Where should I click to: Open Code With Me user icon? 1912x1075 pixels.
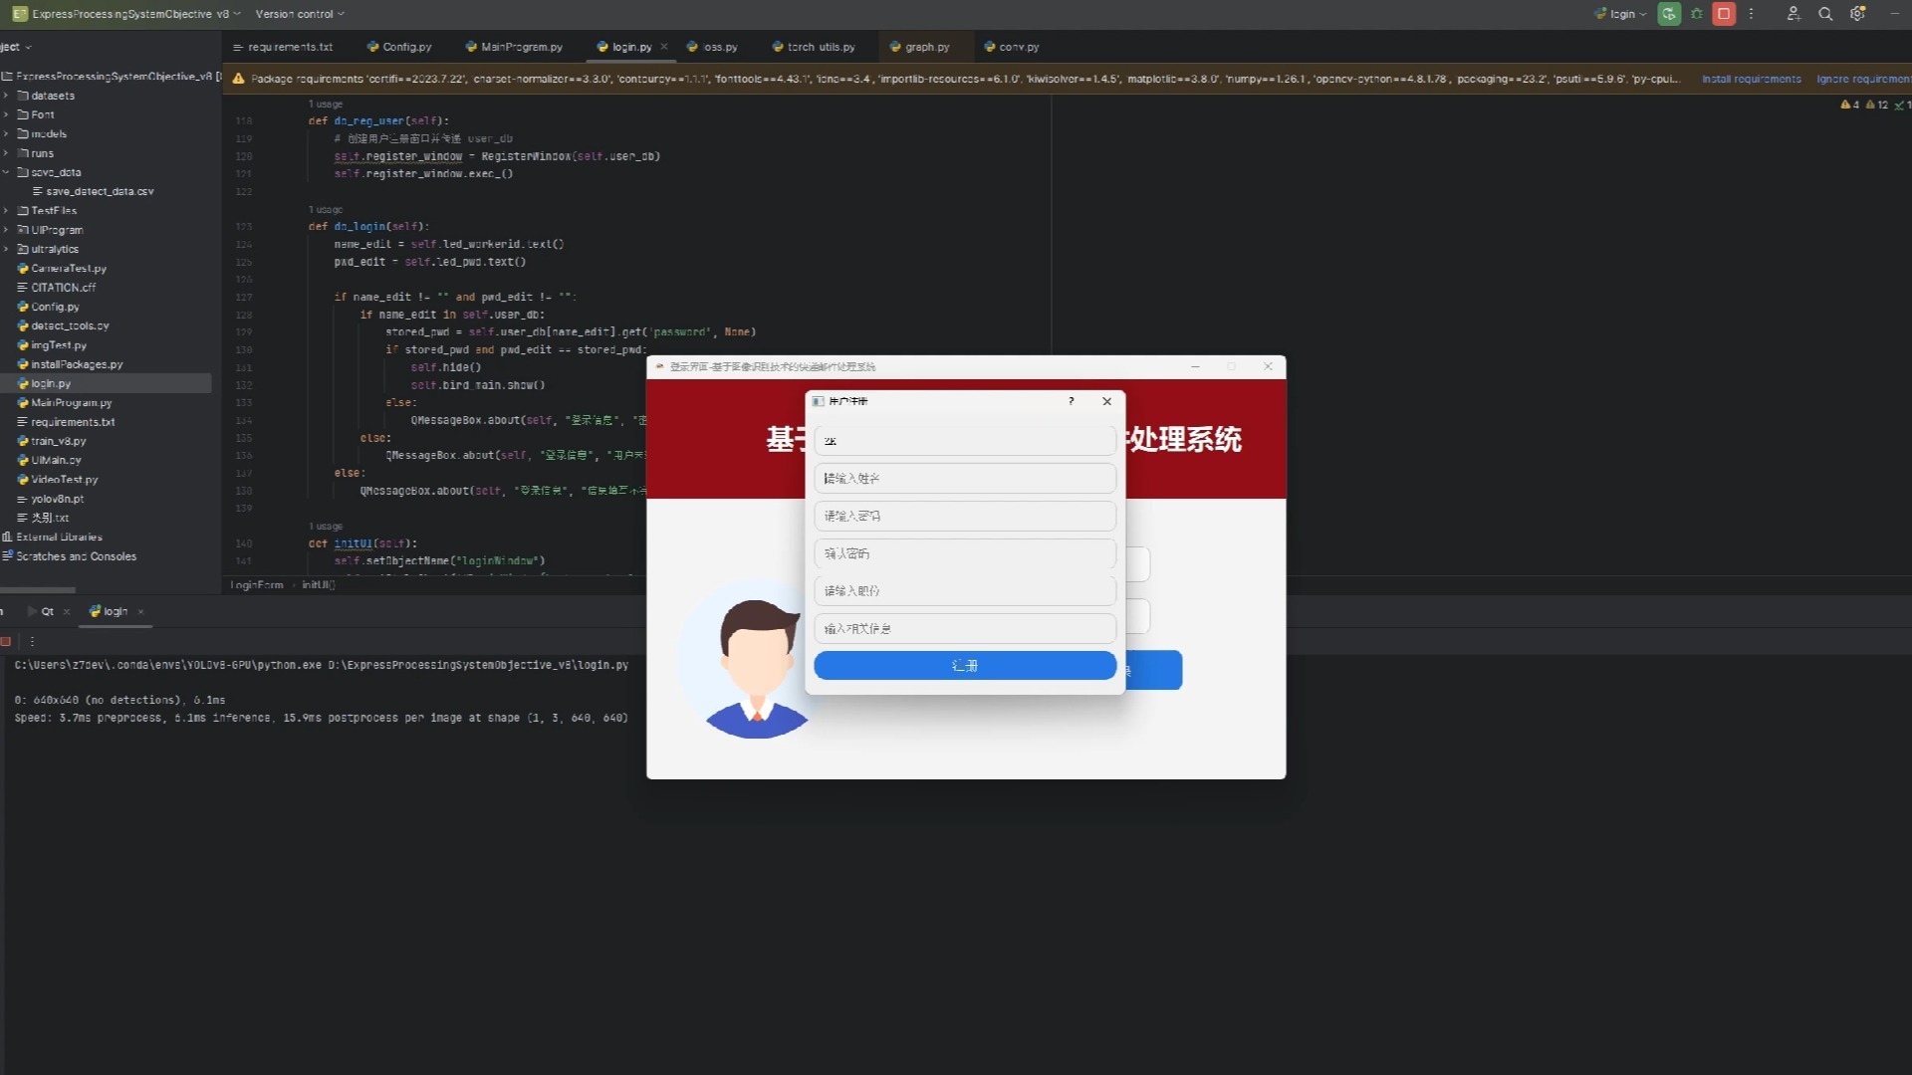pyautogui.click(x=1792, y=14)
